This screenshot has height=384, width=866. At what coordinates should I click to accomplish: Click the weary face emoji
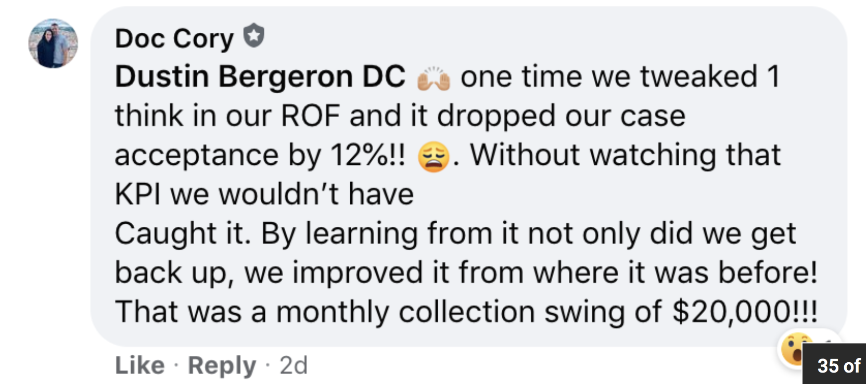click(434, 157)
